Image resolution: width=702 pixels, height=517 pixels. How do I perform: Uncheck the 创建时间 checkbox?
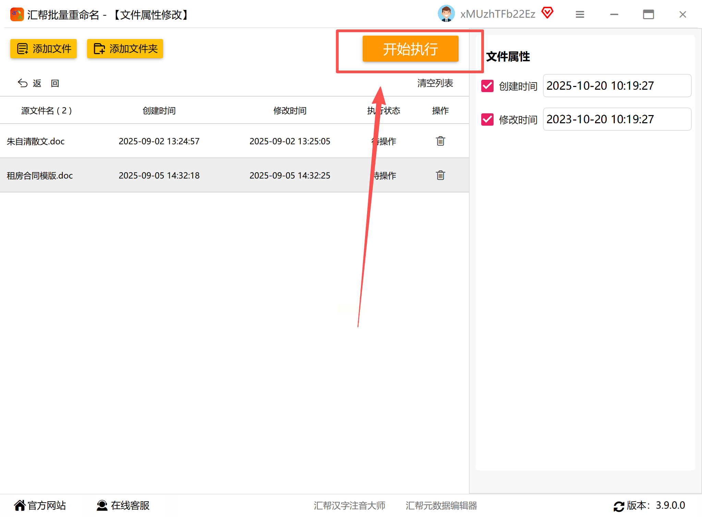click(x=487, y=86)
